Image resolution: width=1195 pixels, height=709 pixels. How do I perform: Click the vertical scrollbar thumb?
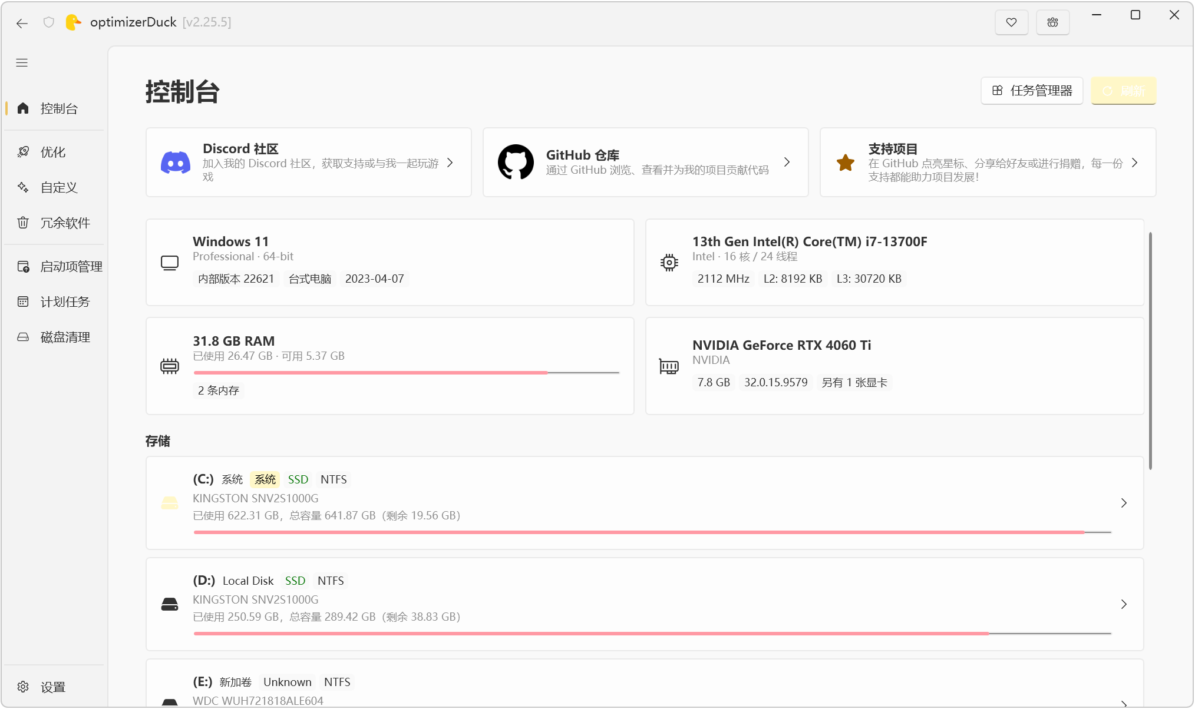(1150, 351)
